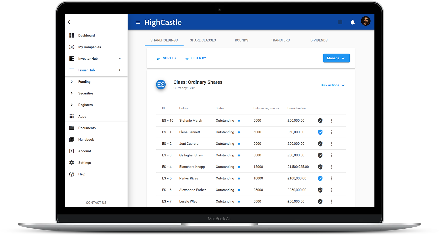Expand the Funding chevron
Viewport: 439px width, 235px height.
tap(71, 82)
